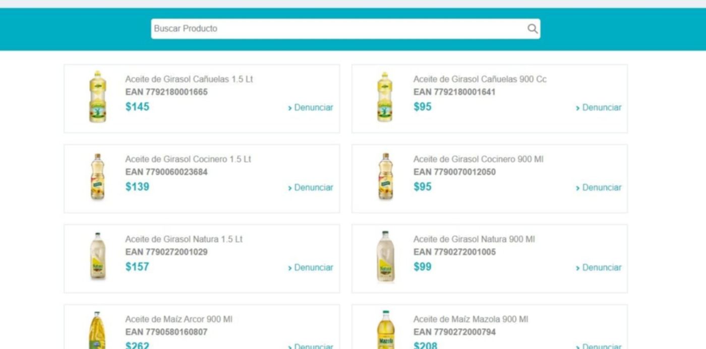Open Aceite de Maíz Mazola 900 Ml title

470,319
